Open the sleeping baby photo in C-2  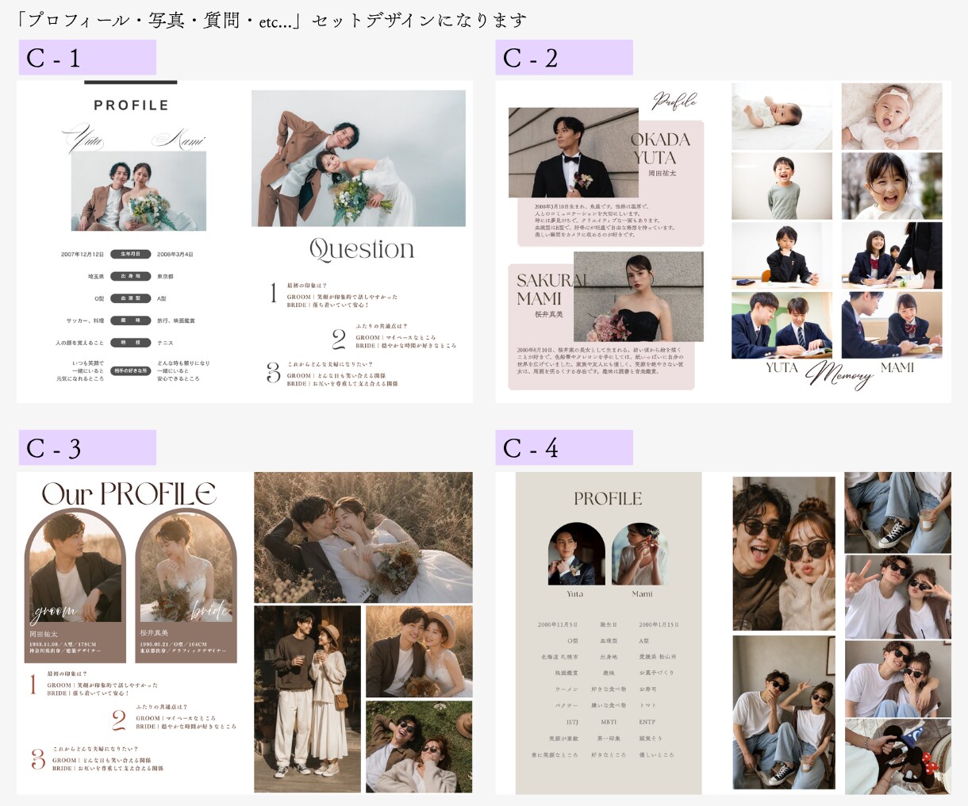click(x=782, y=117)
